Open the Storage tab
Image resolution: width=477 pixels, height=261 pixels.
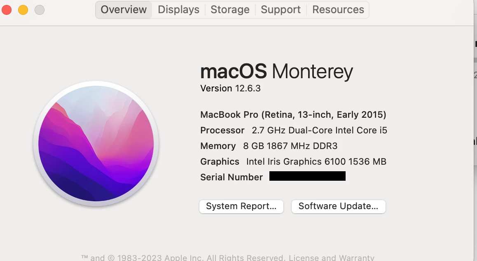click(x=230, y=10)
